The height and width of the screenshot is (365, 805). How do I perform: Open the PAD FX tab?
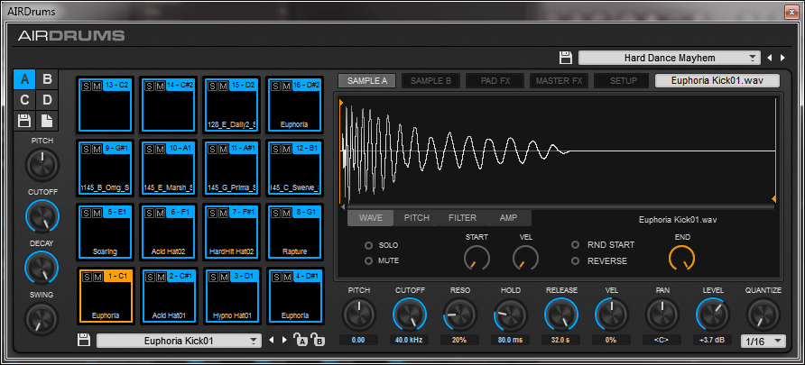(x=495, y=80)
